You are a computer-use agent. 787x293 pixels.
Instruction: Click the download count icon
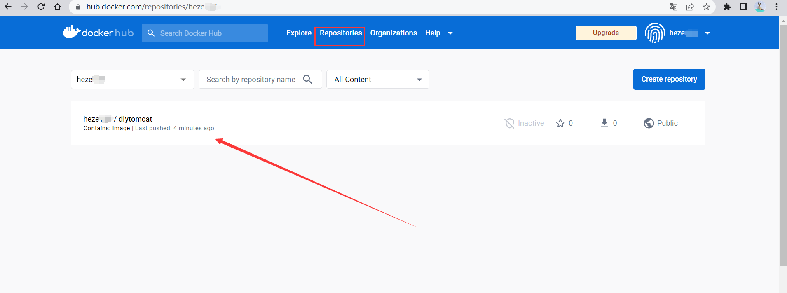click(604, 123)
